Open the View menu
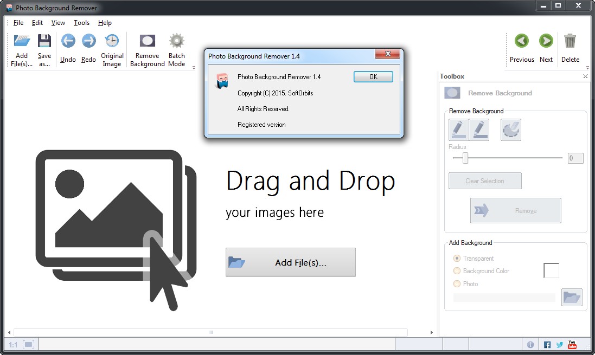 click(58, 23)
